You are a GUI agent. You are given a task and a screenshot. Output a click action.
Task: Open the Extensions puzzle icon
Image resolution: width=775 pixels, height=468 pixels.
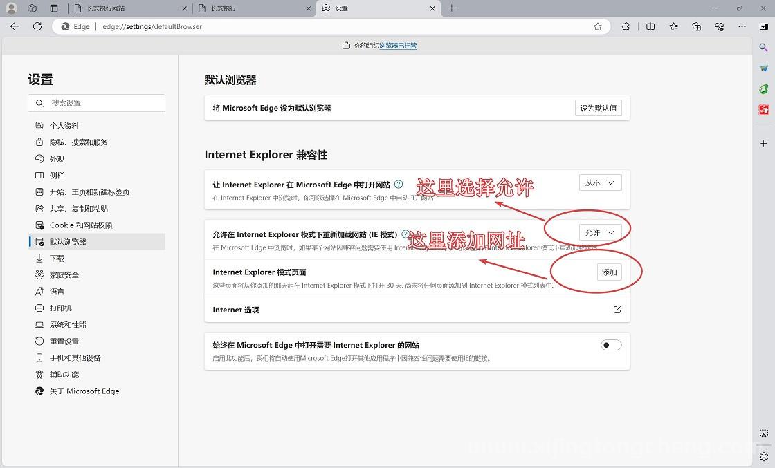click(626, 27)
